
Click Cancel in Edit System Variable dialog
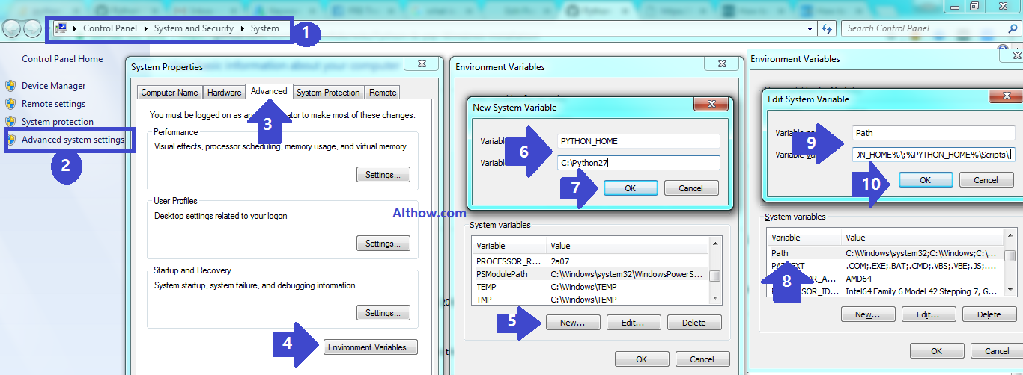[x=986, y=180]
